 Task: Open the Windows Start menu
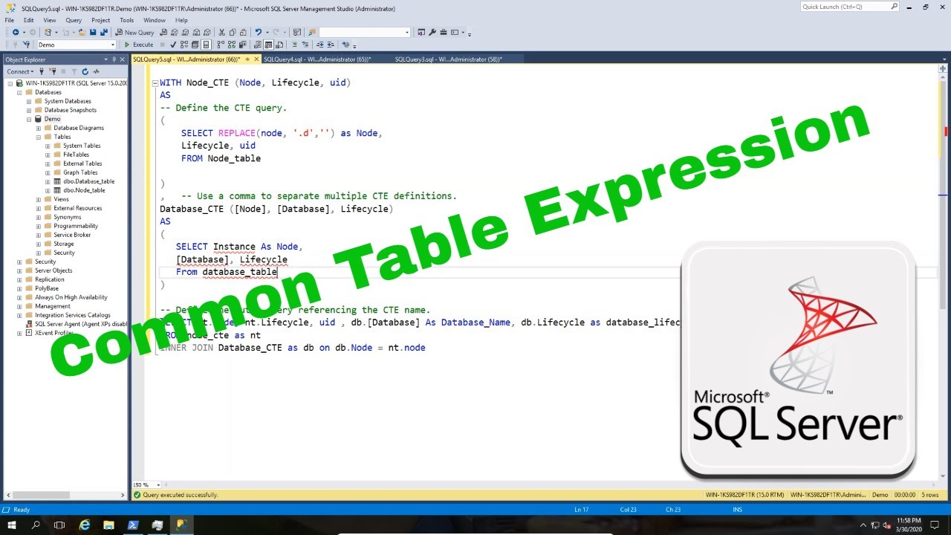12,525
